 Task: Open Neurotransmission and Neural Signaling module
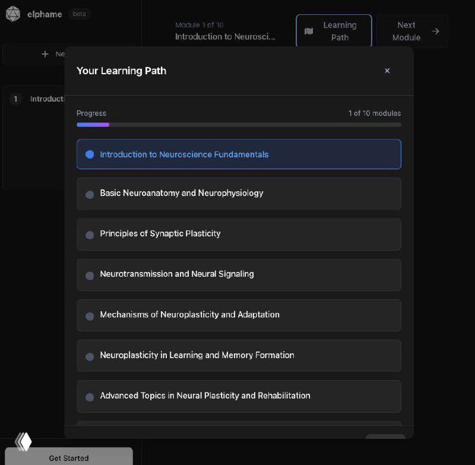239,274
